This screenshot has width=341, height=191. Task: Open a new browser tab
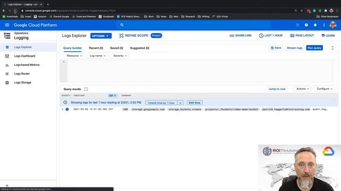coord(48,4)
